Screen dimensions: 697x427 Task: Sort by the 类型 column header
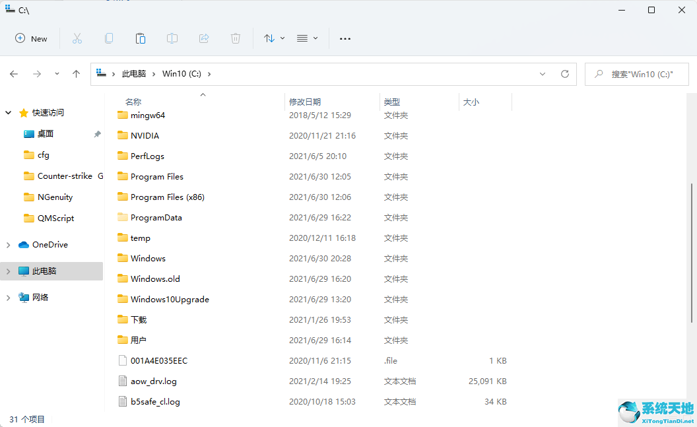pos(392,102)
